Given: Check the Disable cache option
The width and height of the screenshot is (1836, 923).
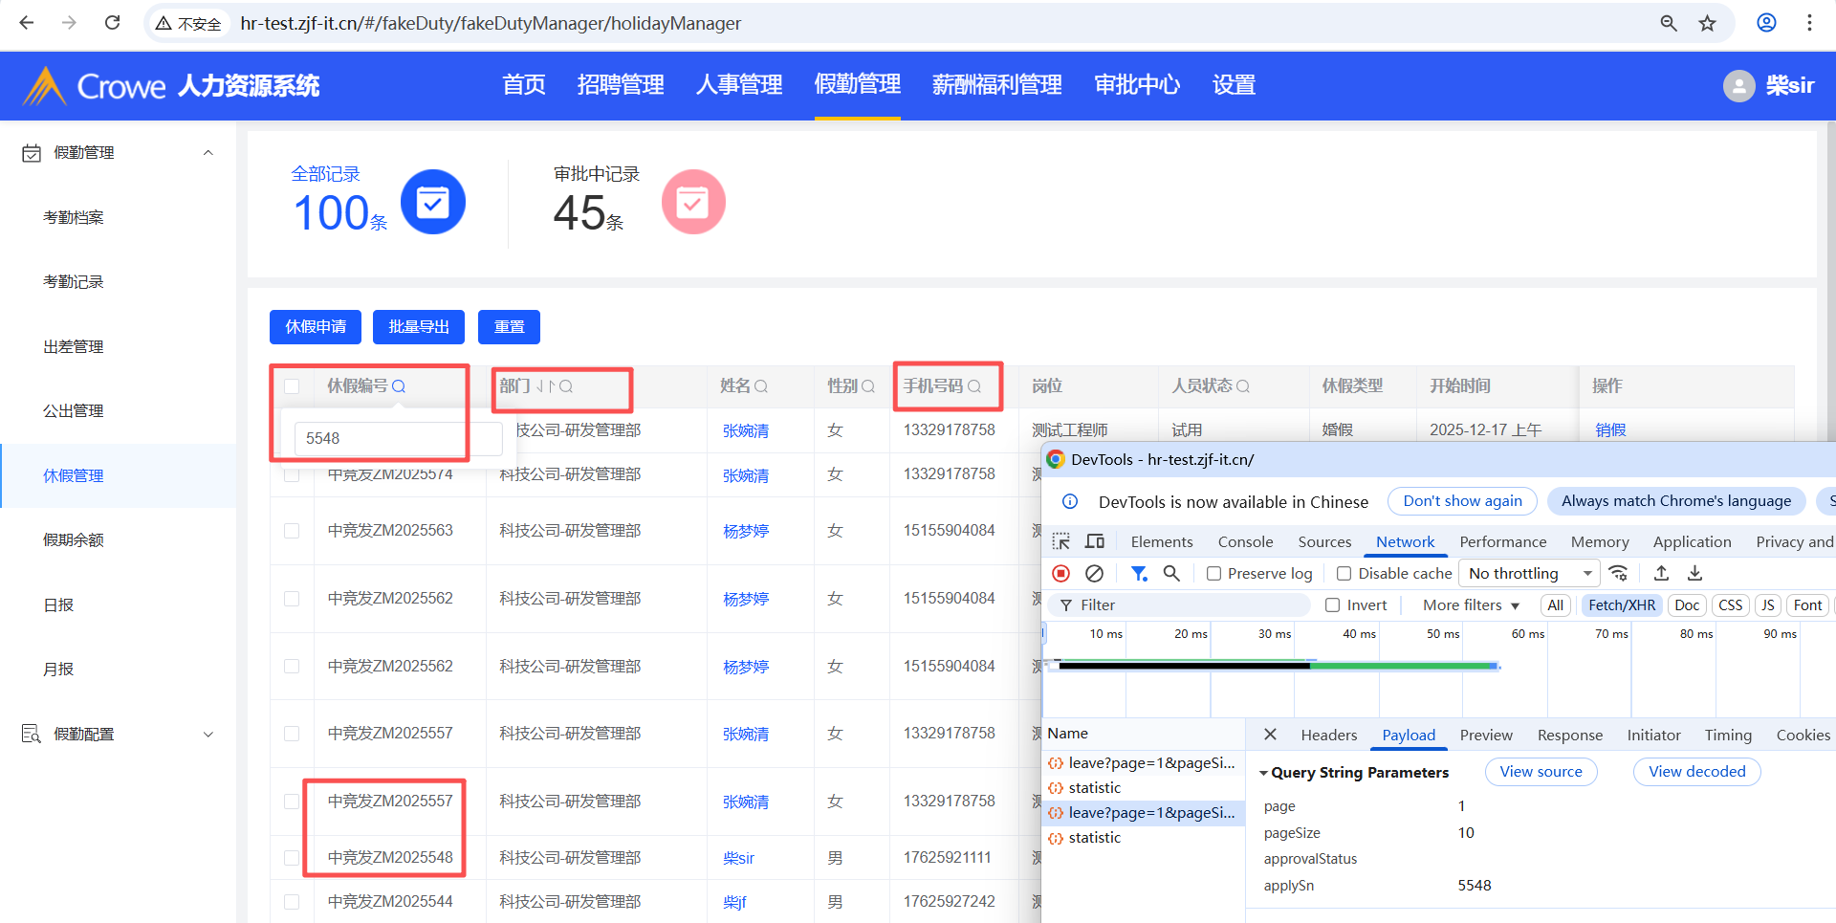Looking at the screenshot, I should (1344, 574).
